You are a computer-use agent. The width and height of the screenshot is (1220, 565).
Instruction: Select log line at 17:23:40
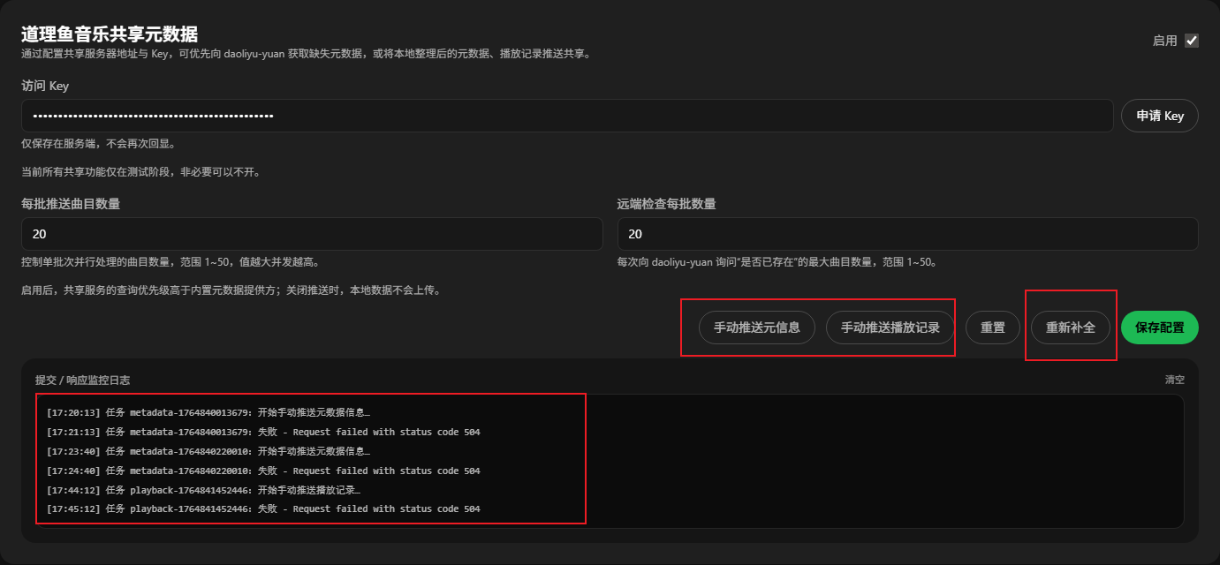(x=208, y=451)
